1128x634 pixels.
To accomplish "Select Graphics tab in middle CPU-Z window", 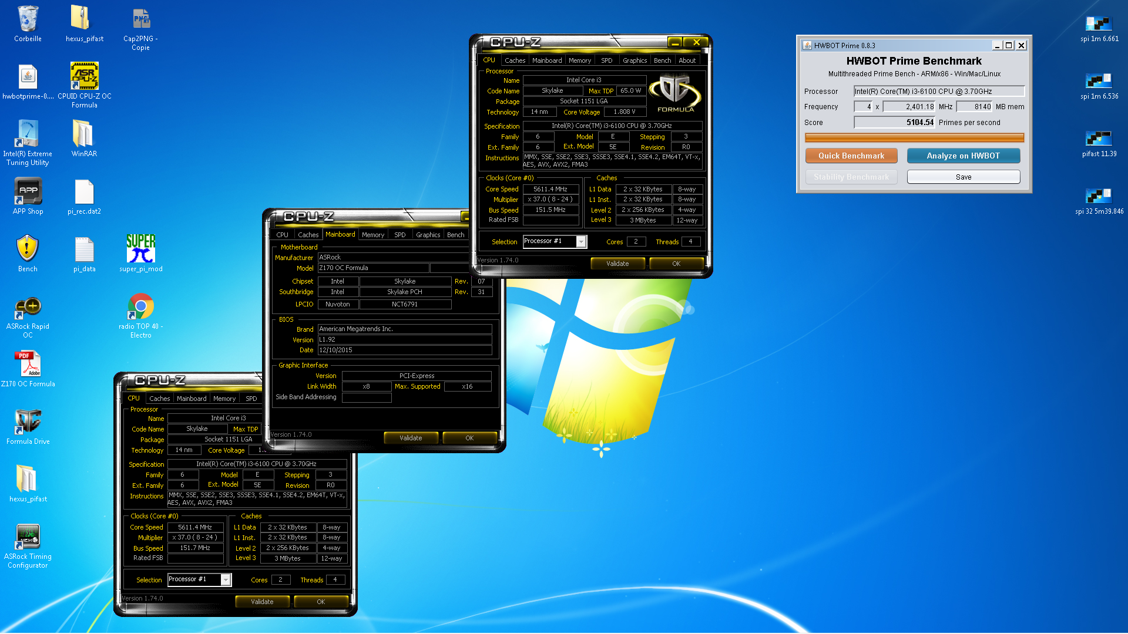I will pyautogui.click(x=428, y=235).
